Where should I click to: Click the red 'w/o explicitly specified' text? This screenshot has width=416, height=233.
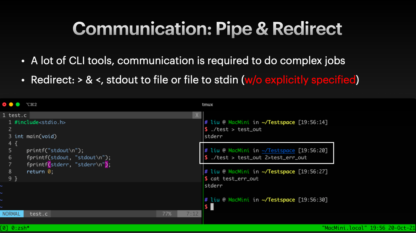(300, 80)
